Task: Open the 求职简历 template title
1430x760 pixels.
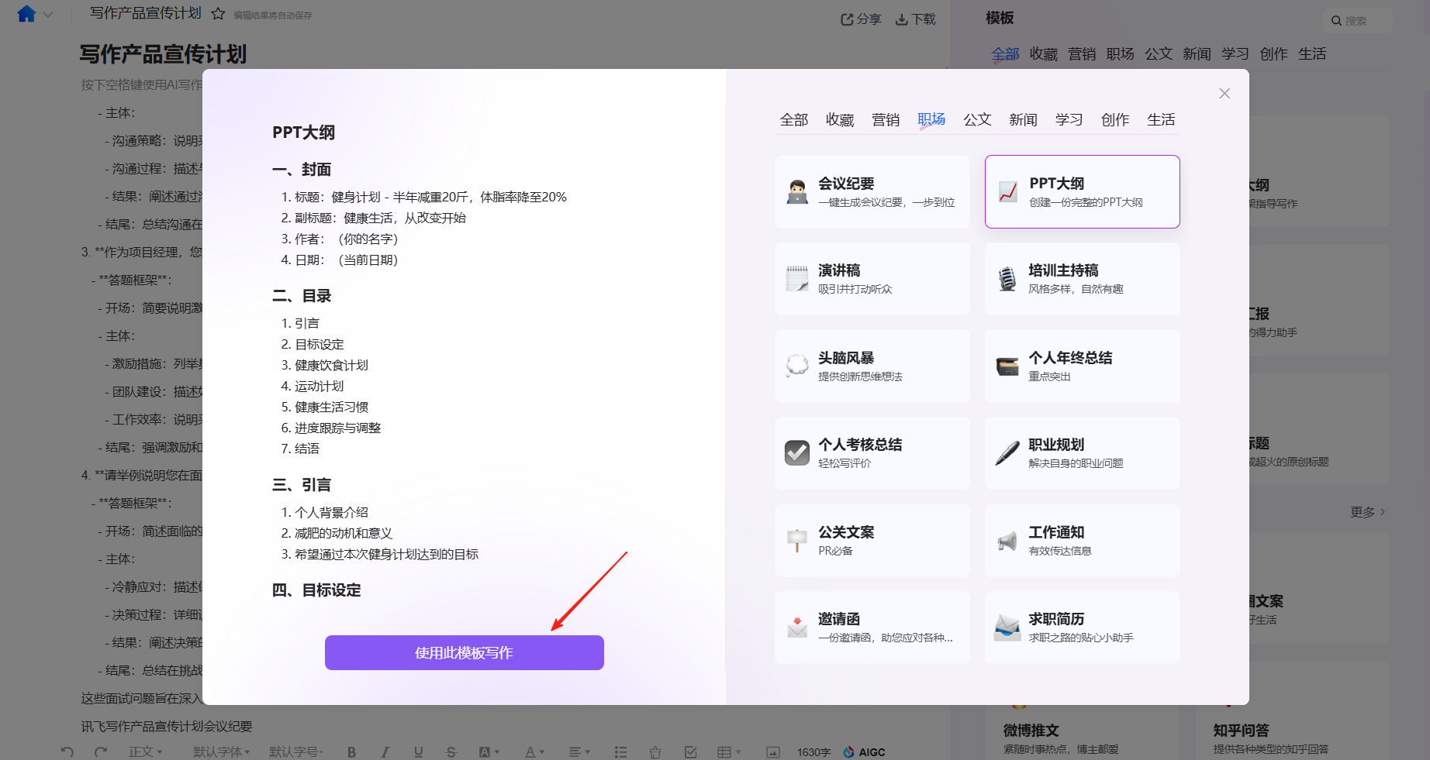Action: point(1056,619)
